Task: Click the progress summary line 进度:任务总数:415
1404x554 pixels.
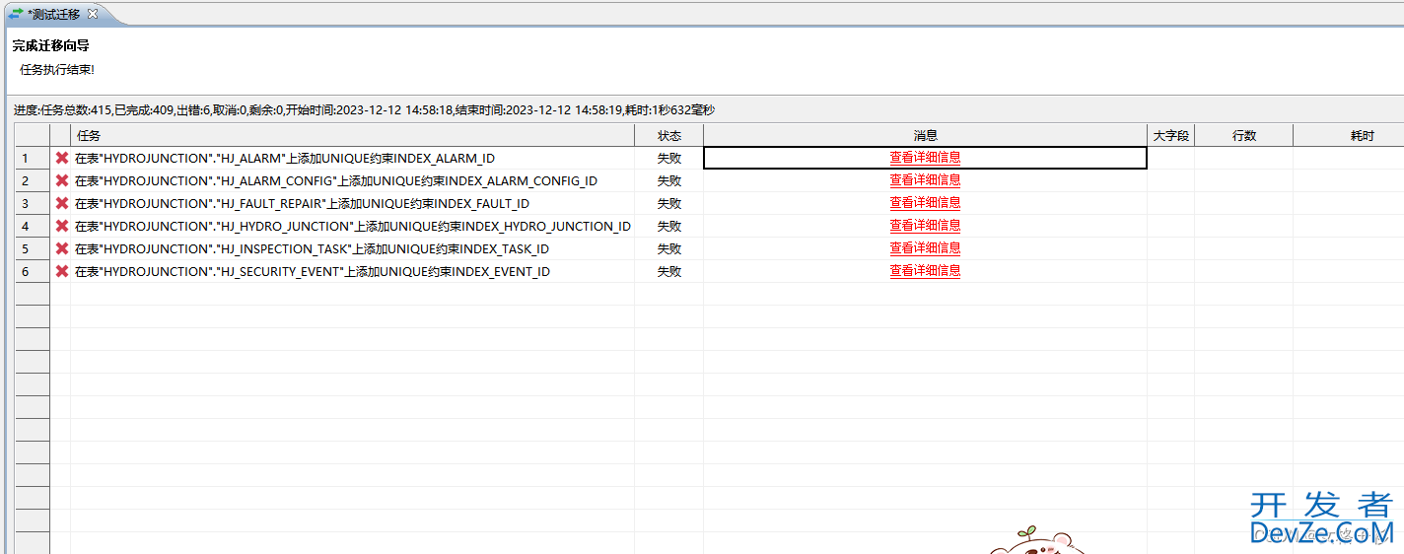Action: coord(364,110)
